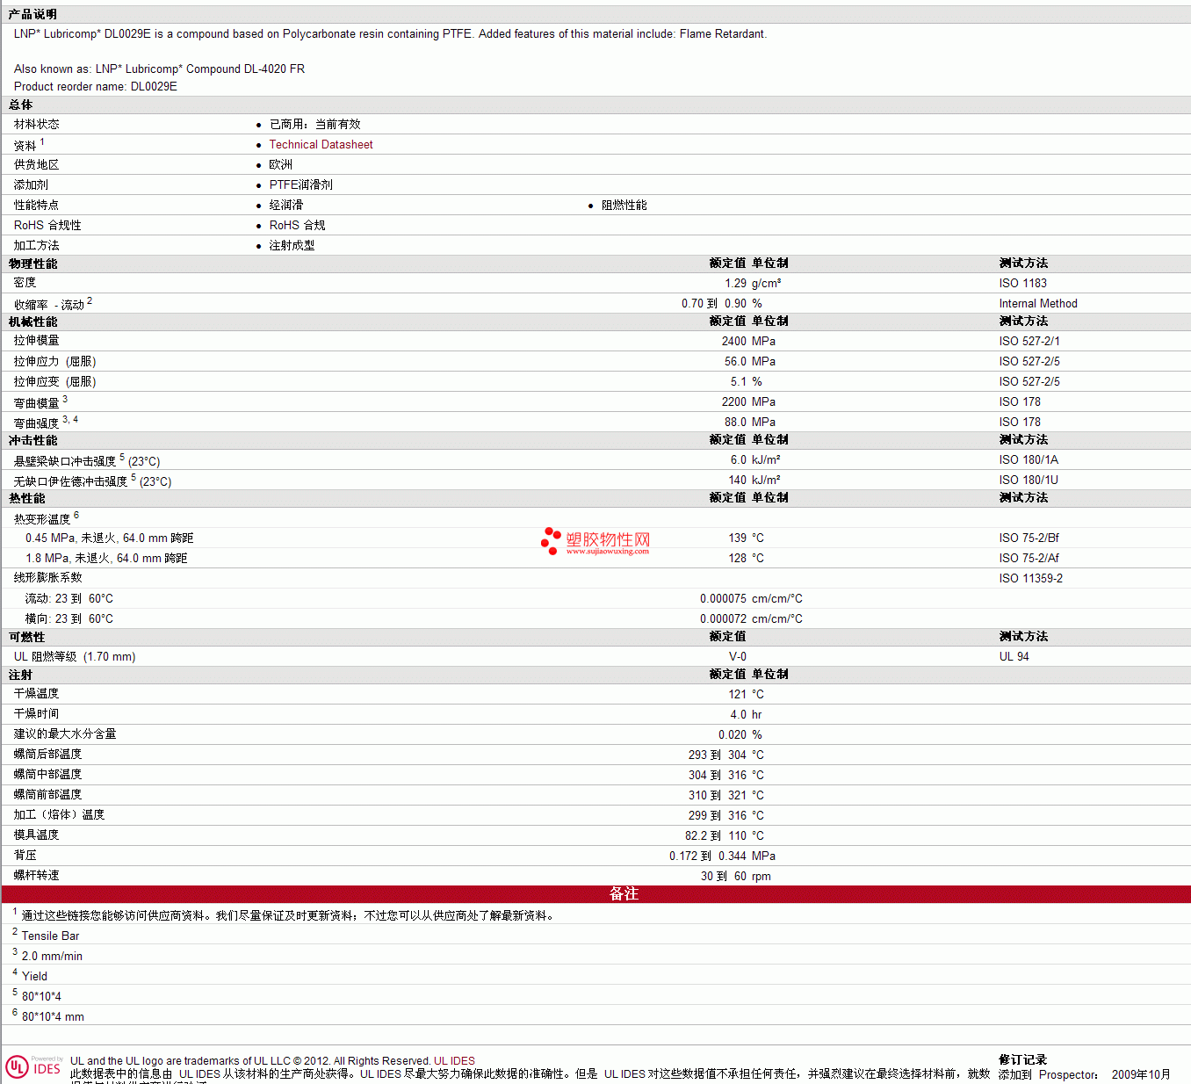Click the 修订记录 revision heading
The height and width of the screenshot is (1084, 1191).
[x=1022, y=1059]
